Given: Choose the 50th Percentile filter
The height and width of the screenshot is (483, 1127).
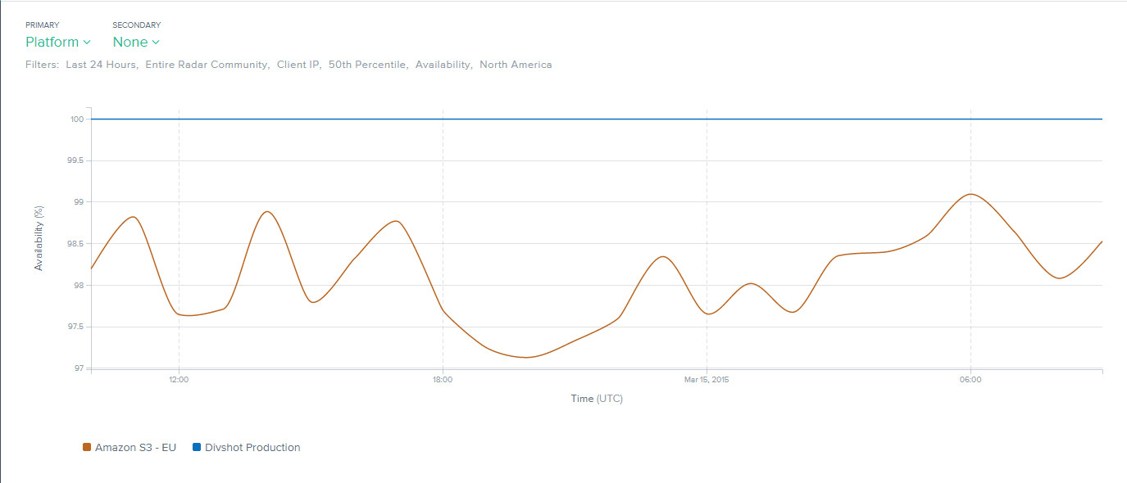Looking at the screenshot, I should pyautogui.click(x=367, y=65).
